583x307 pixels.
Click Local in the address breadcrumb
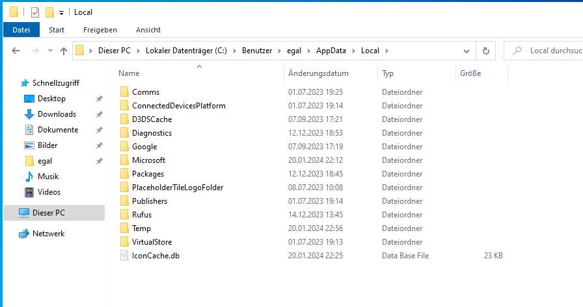[x=370, y=51]
